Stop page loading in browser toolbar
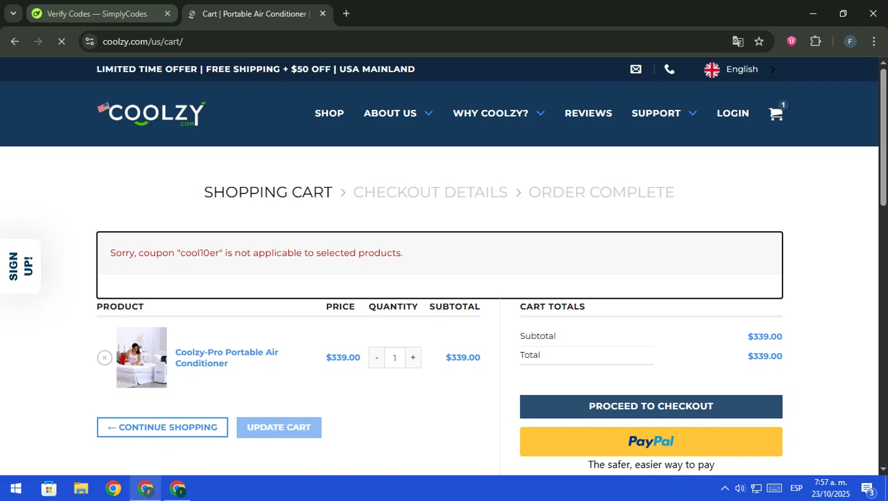 [62, 41]
